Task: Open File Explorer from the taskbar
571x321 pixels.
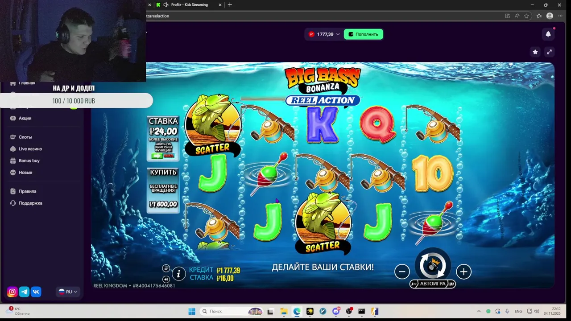Action: point(284,311)
